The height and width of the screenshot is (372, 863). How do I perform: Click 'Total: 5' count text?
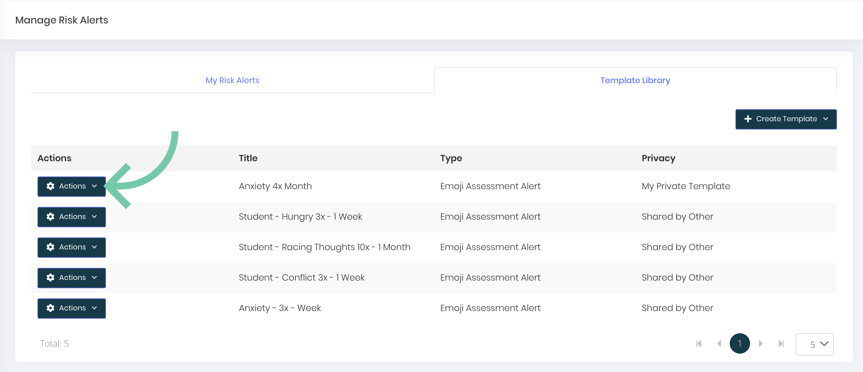click(54, 343)
